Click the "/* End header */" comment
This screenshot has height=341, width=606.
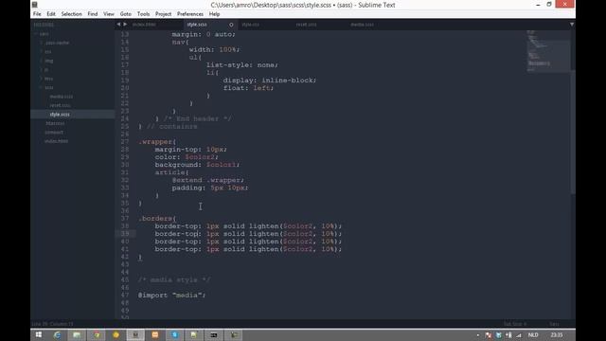(197, 118)
